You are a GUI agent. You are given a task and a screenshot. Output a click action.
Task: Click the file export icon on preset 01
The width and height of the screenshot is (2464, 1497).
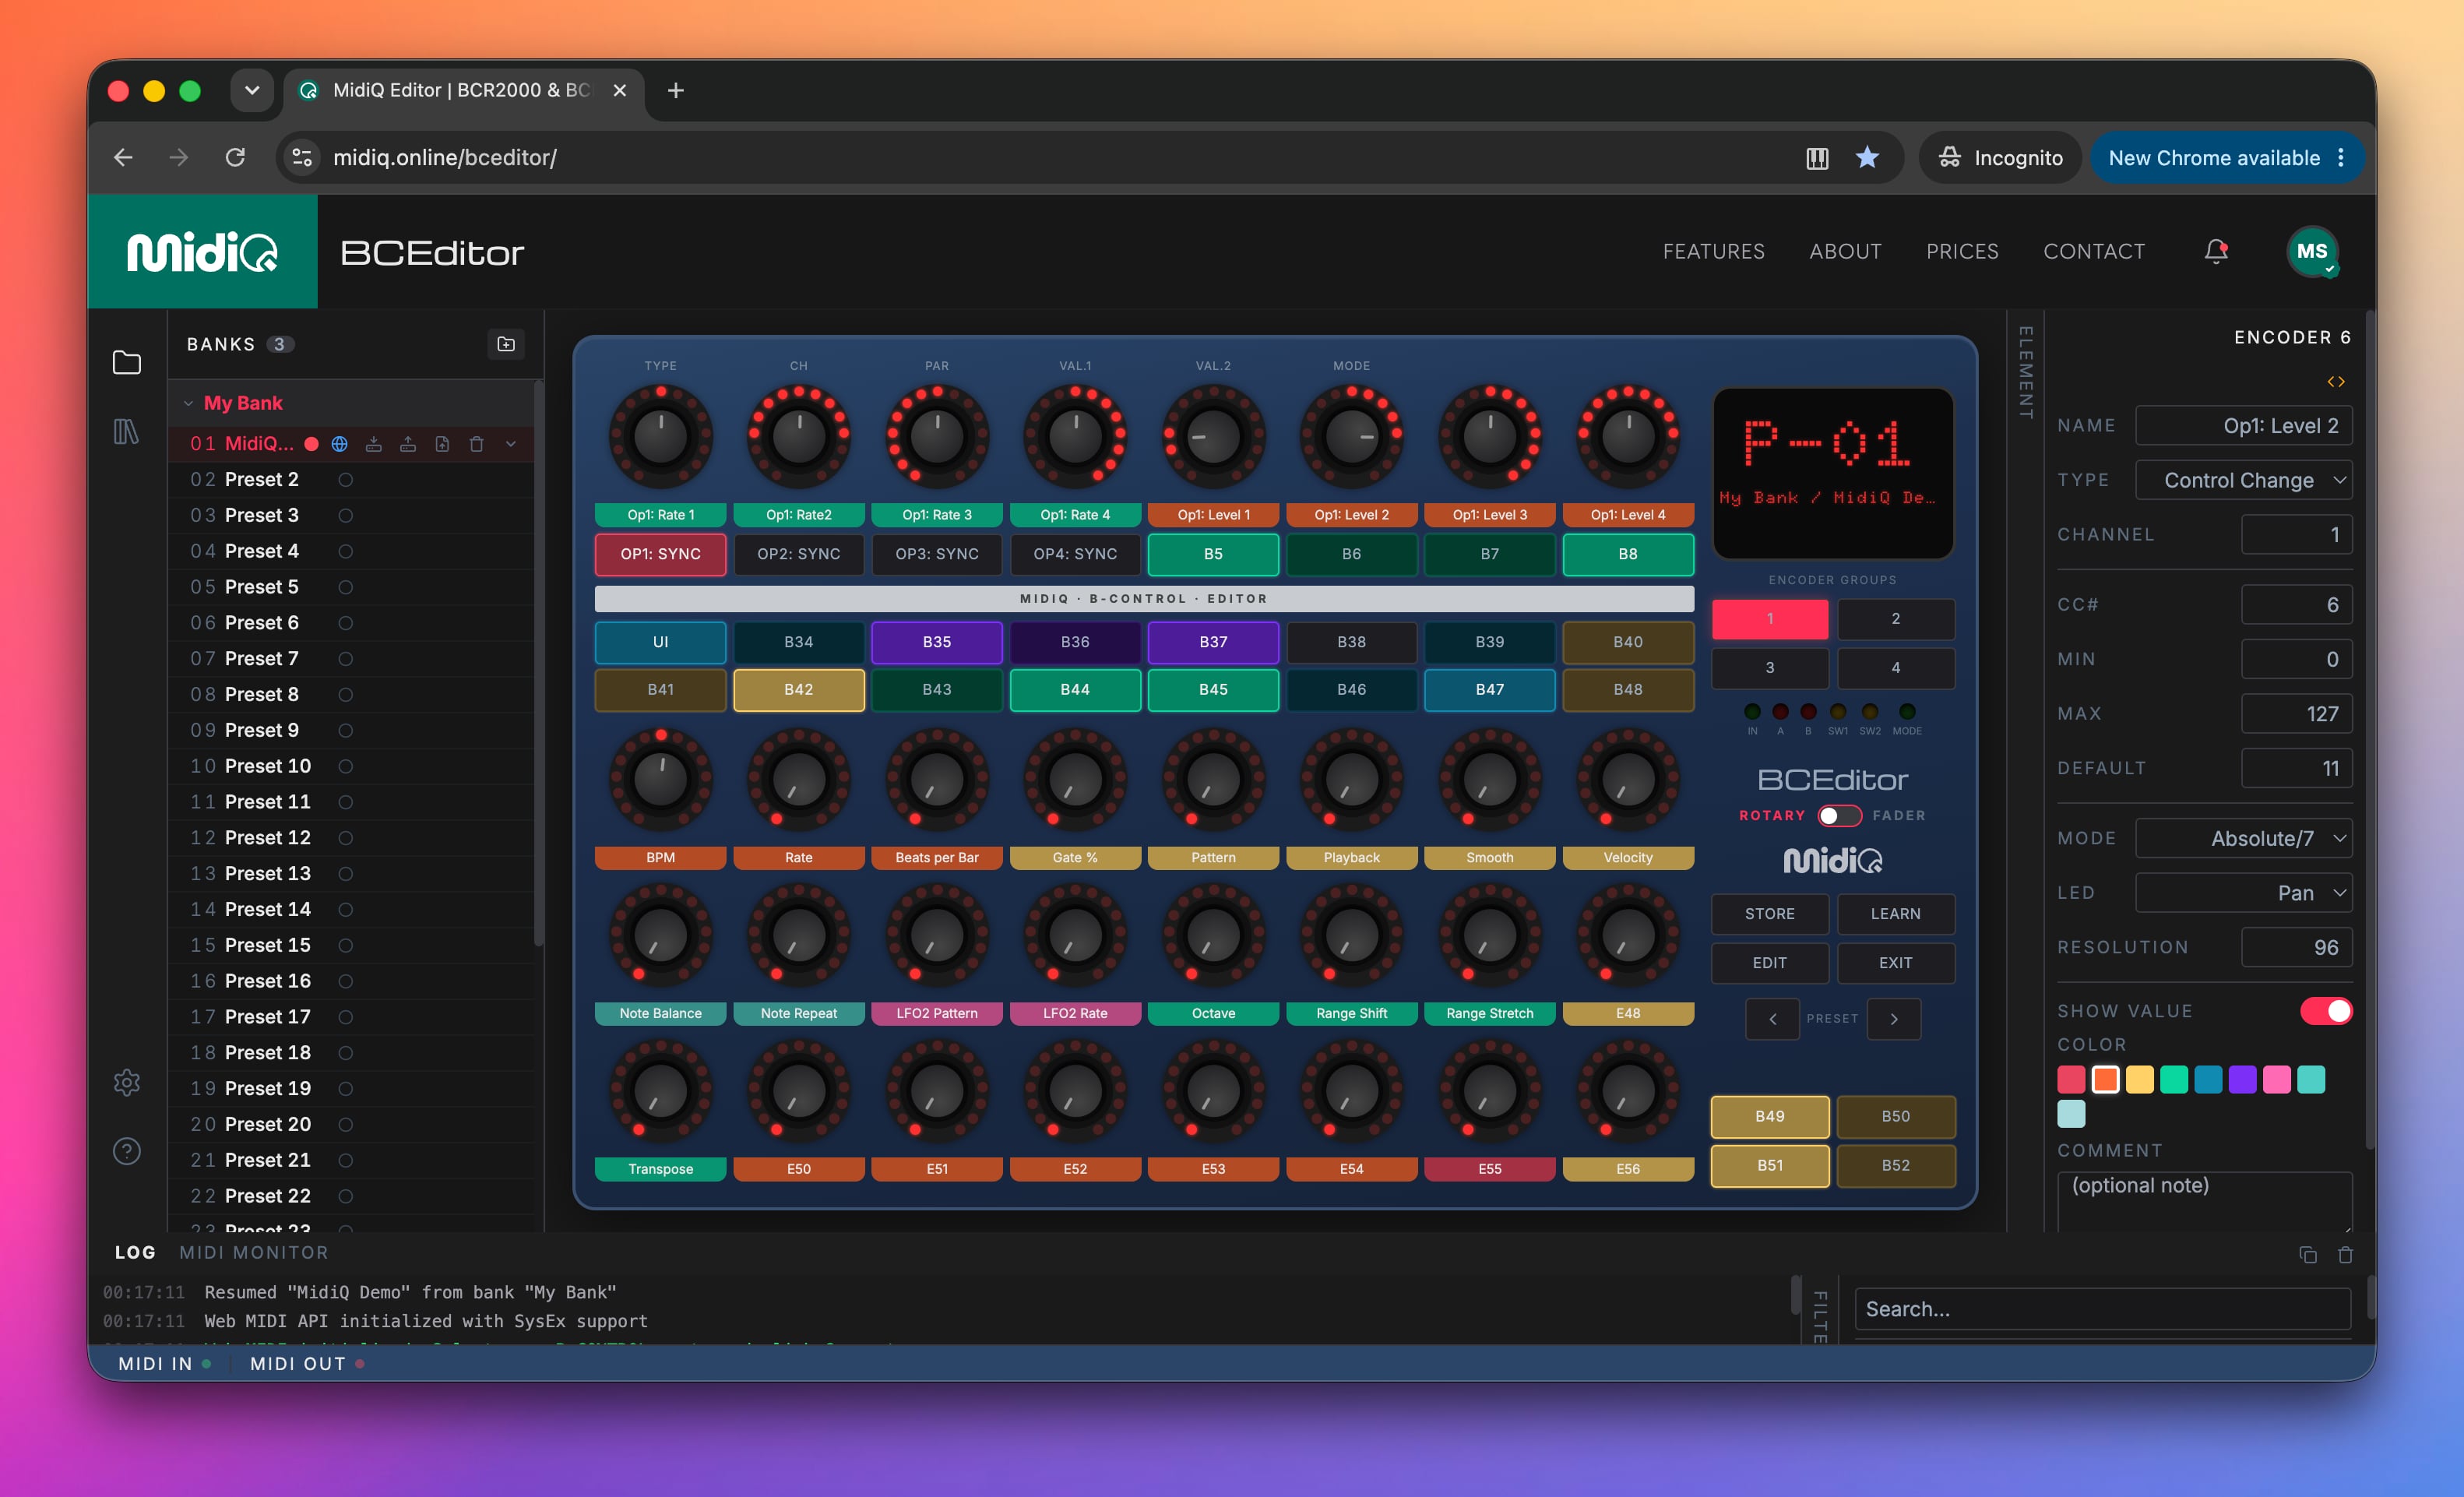point(442,444)
